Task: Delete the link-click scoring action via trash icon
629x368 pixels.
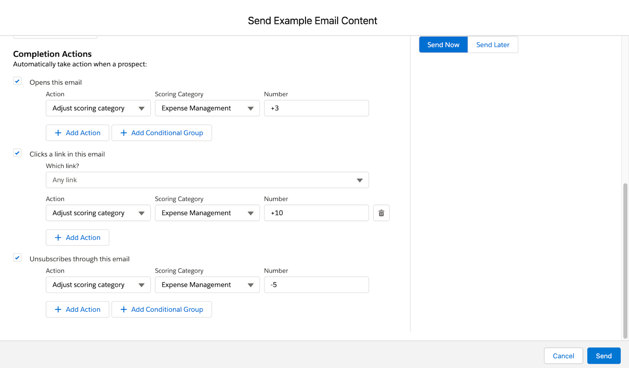Action: 381,213
